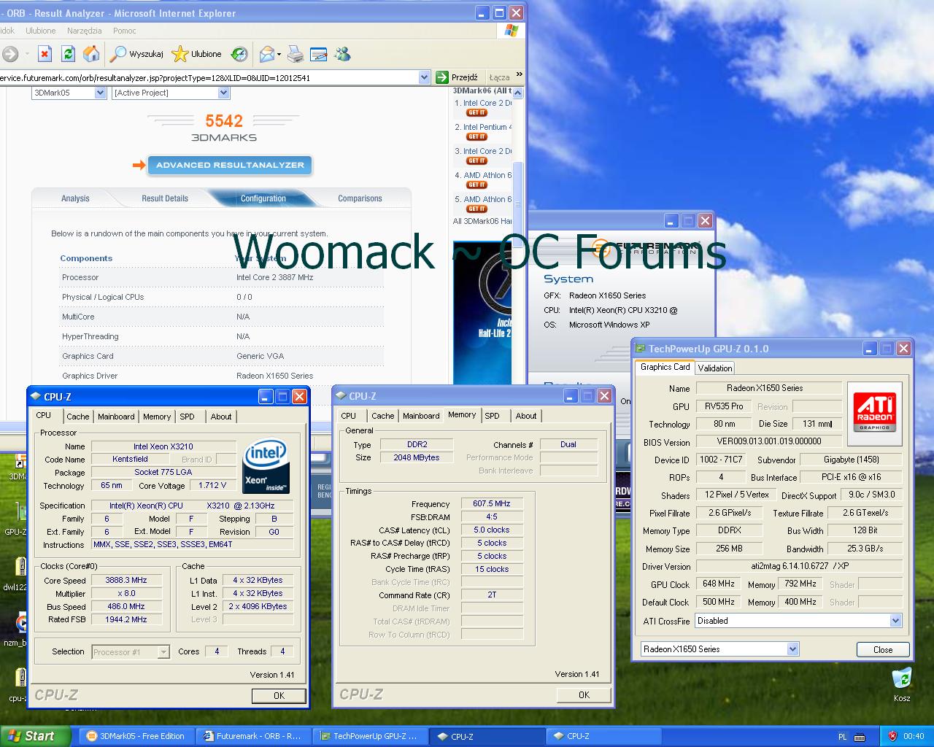Open the Pomoc menu

coord(125,31)
